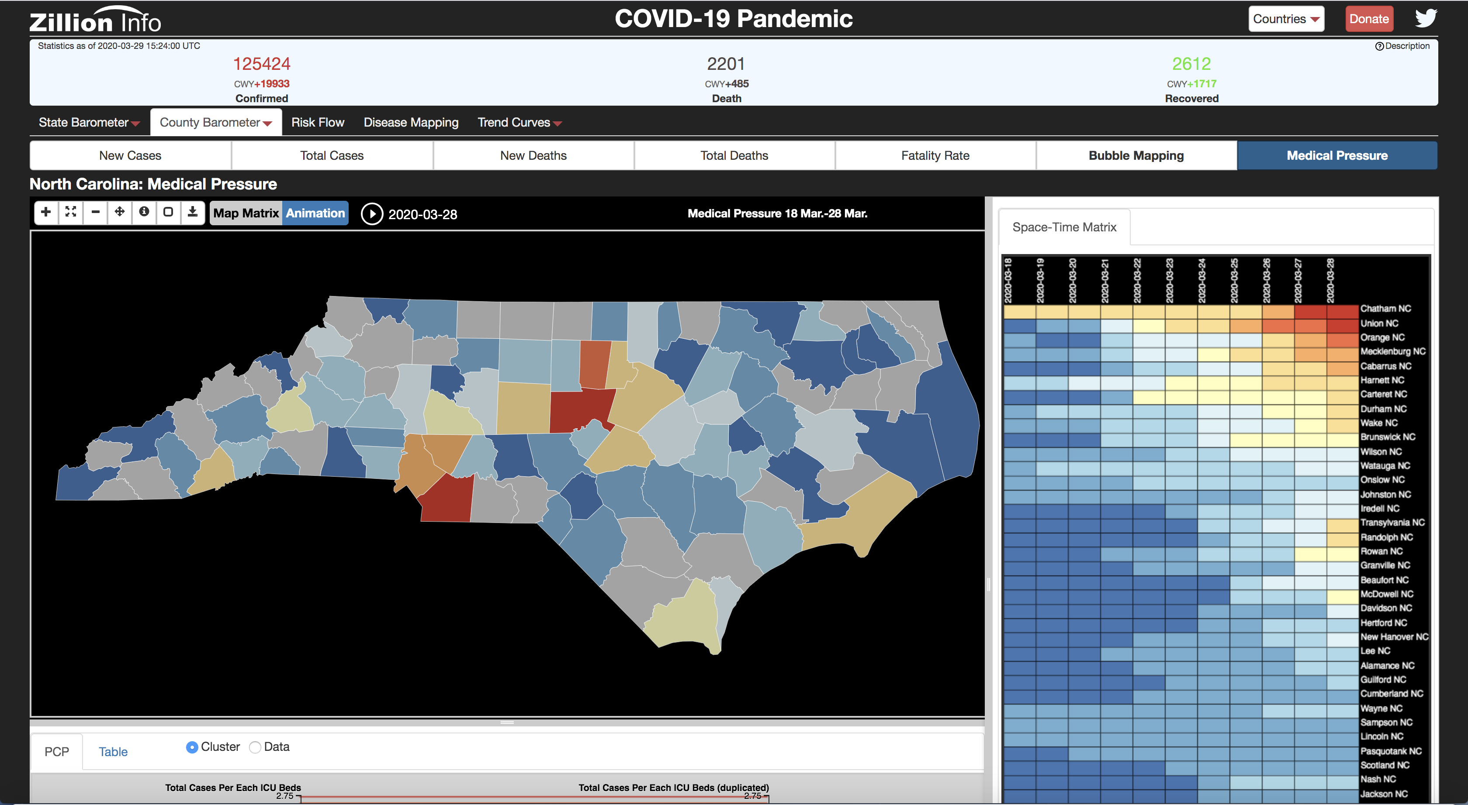1468x805 pixels.
Task: Open the Twitter bird icon link
Action: coord(1426,18)
